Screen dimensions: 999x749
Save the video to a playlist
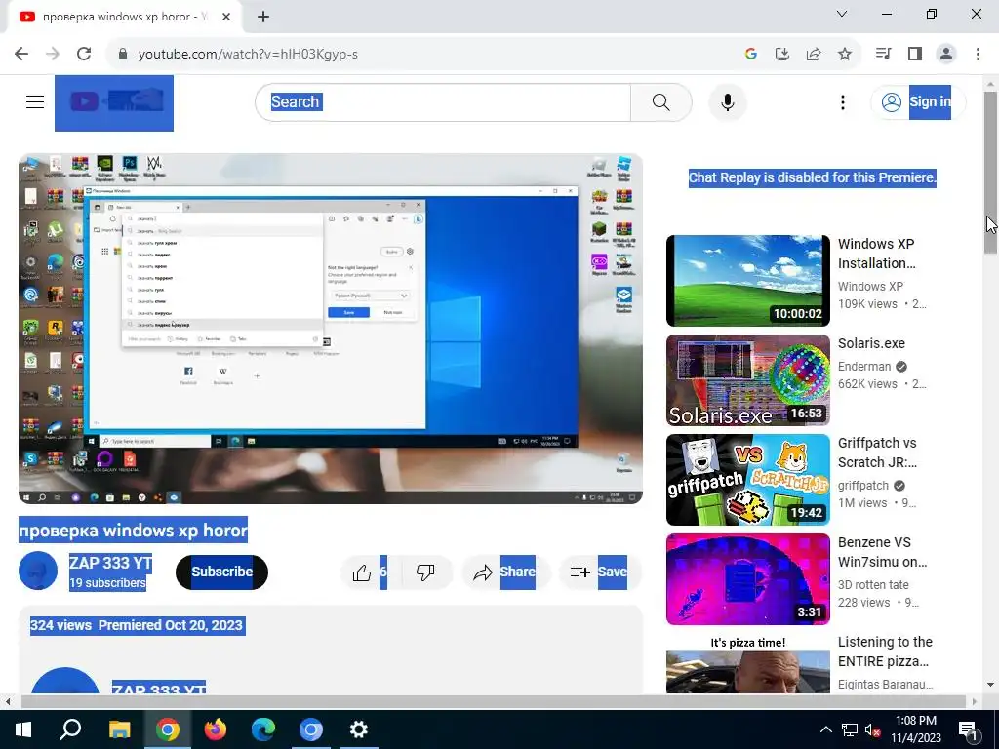[599, 572]
